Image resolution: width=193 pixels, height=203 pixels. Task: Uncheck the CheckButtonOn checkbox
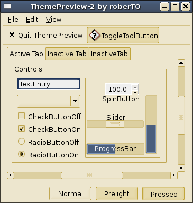(21, 129)
